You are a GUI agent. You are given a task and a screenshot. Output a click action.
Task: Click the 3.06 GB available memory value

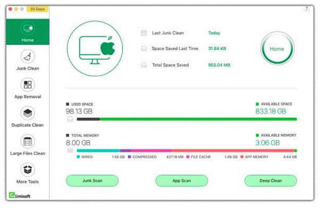267,143
